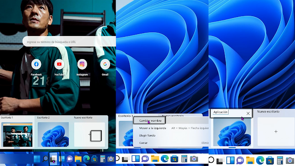Launch Edge from the middle panel taskbar

tap(165, 159)
